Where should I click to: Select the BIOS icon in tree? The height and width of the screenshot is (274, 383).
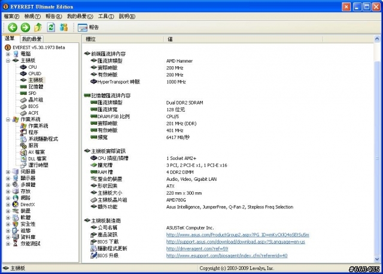pos(23,106)
